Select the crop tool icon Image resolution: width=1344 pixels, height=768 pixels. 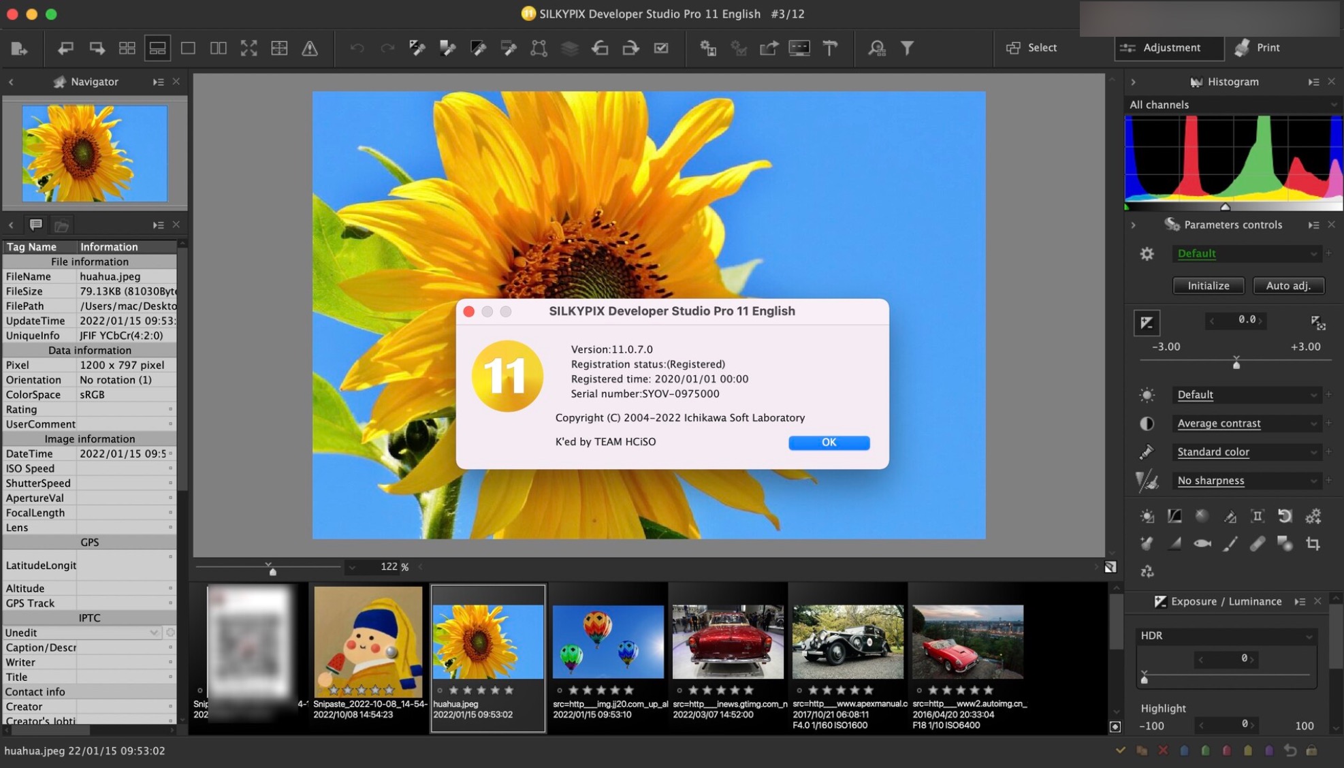[1313, 543]
